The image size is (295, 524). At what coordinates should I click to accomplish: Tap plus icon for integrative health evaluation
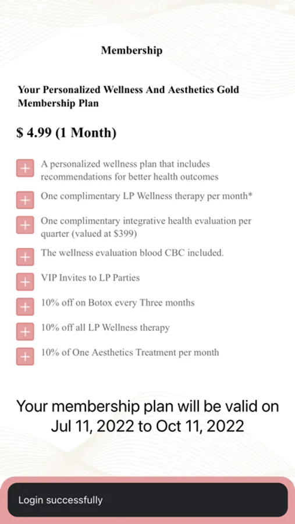click(25, 225)
